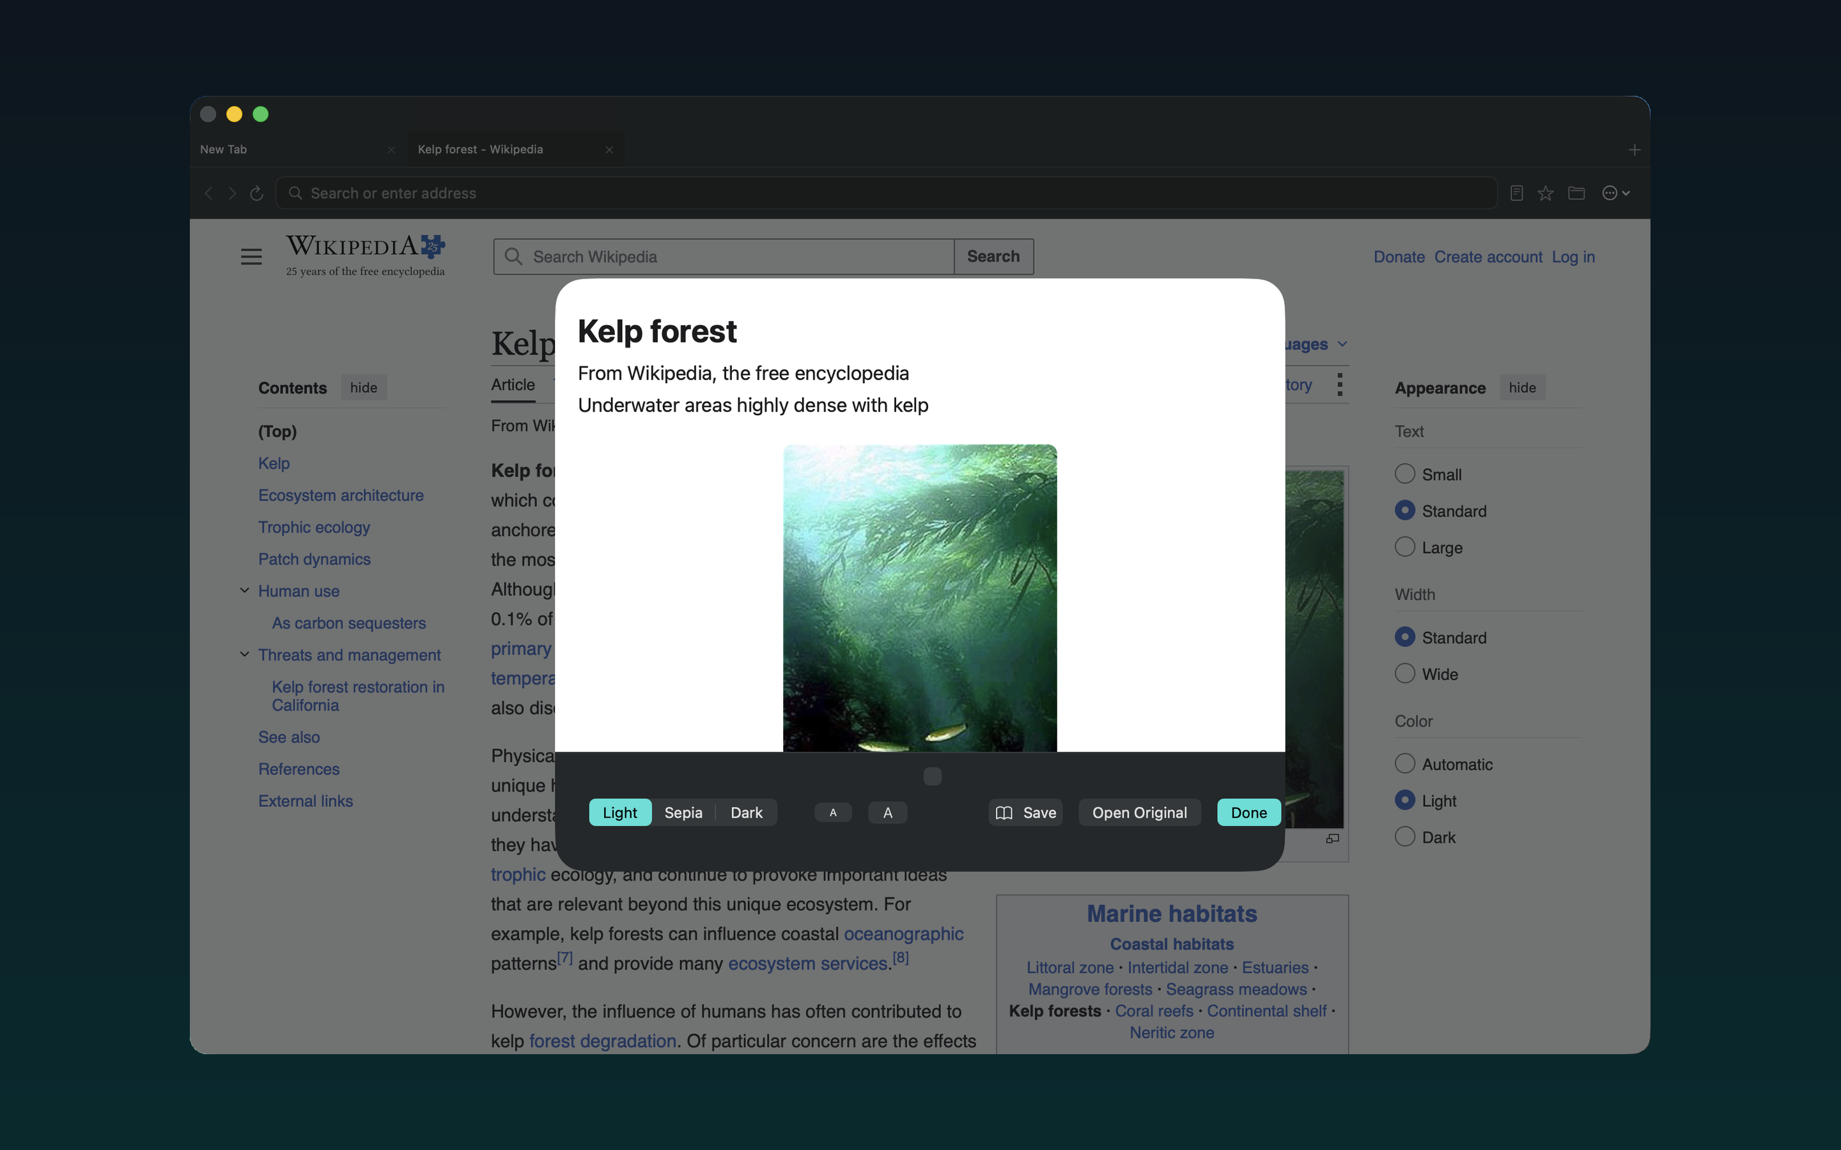Viewport: 1841px width, 1150px height.
Task: Switch reader theme to Dark
Action: point(746,812)
